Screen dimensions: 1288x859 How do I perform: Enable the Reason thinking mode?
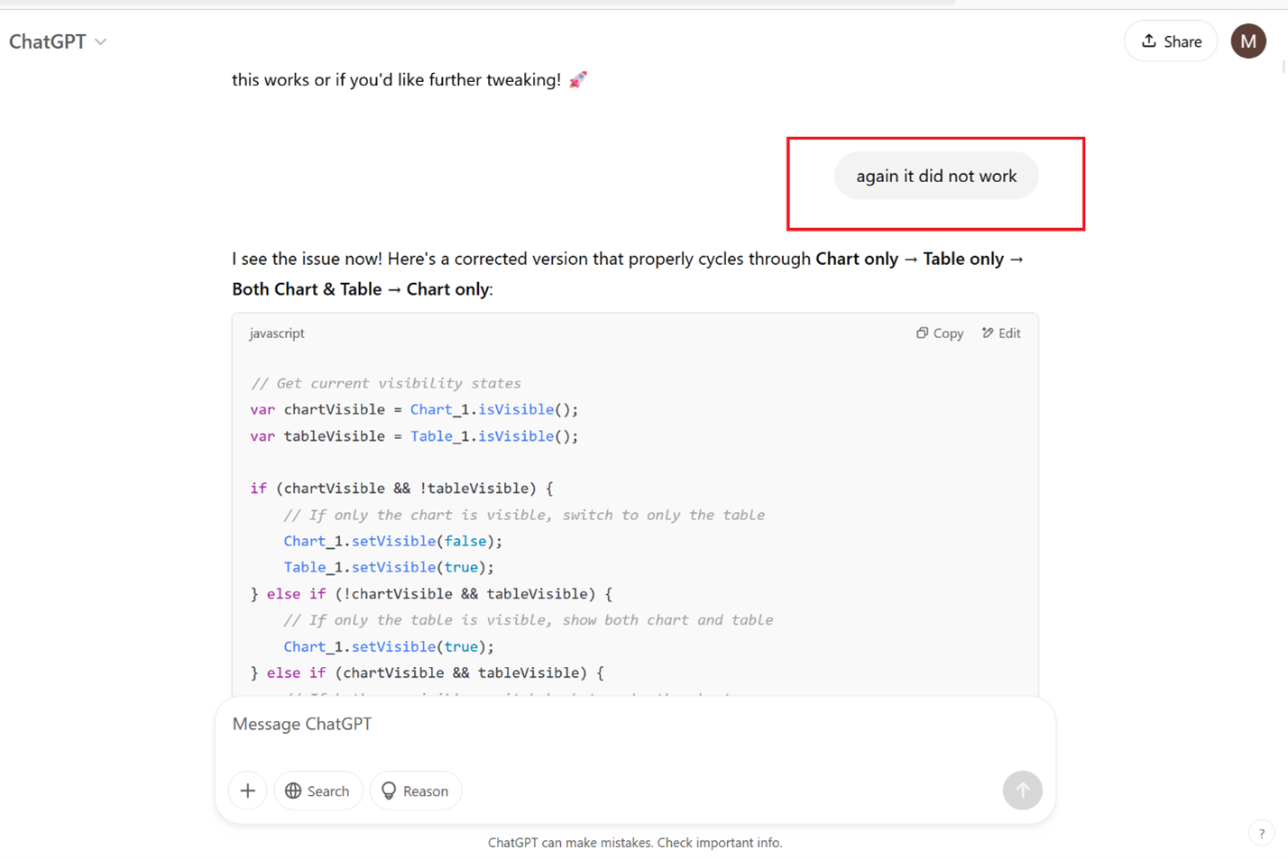pos(415,790)
